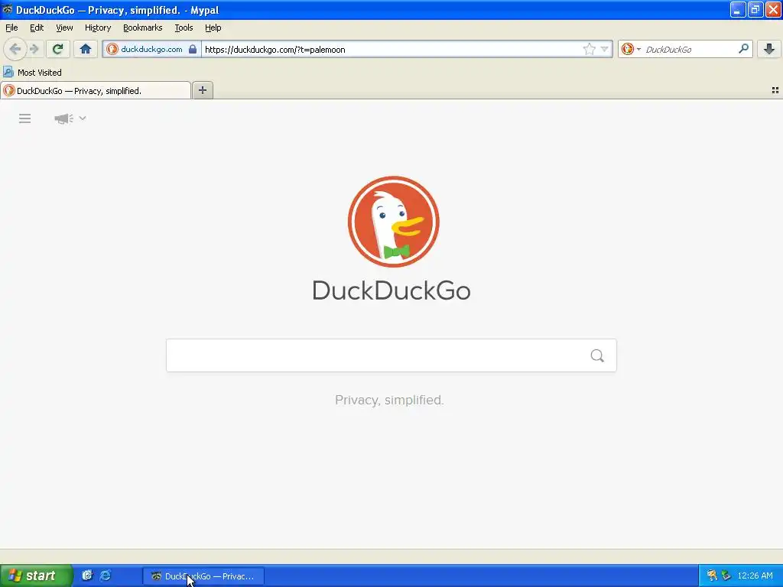Image resolution: width=783 pixels, height=587 pixels.
Task: Expand the chevron beside the megaphone
Action: pos(83,118)
